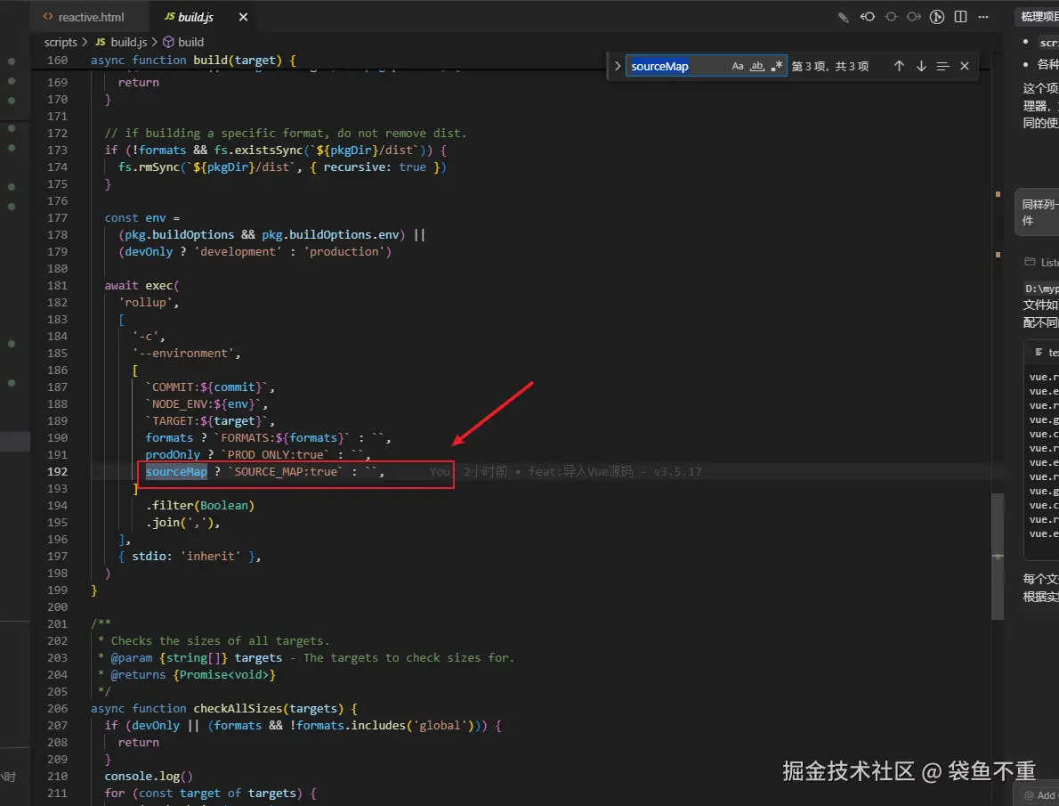
Task: Click .filter(Boolean) on line 194
Action: coord(200,505)
